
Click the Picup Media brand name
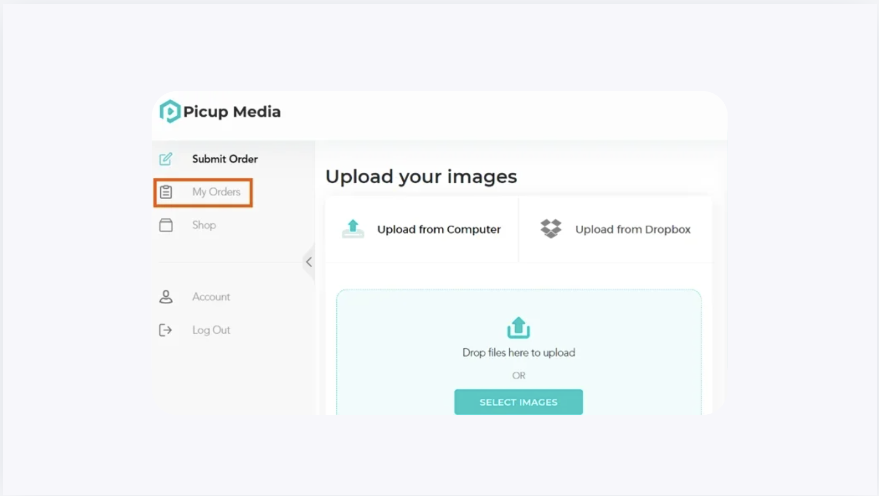232,112
